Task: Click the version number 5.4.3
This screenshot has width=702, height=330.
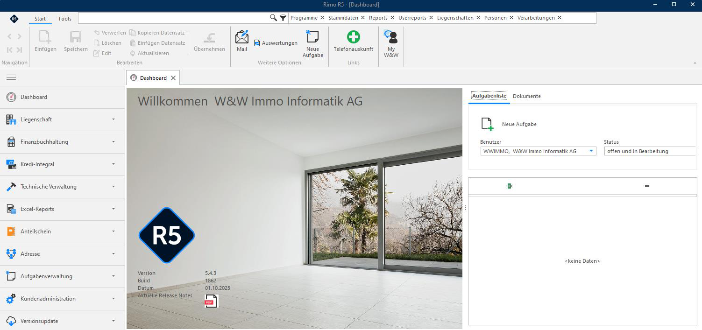Action: pos(211,273)
